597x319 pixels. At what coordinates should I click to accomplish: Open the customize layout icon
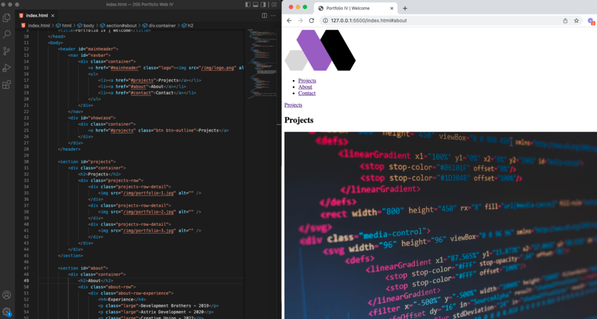[x=274, y=5]
